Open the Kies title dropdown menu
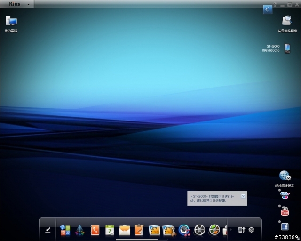Viewport: 301px width, 241px height. [28, 4]
